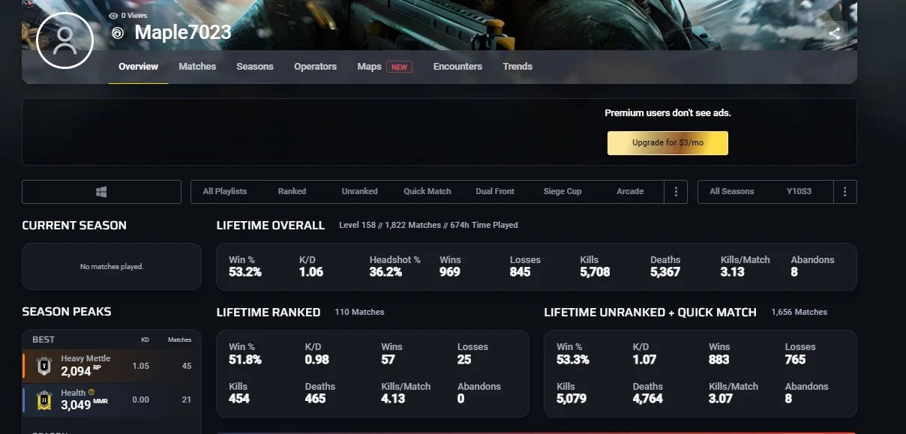Click the Heavy Mettle rank badge icon
This screenshot has height=434, width=906.
click(43, 366)
